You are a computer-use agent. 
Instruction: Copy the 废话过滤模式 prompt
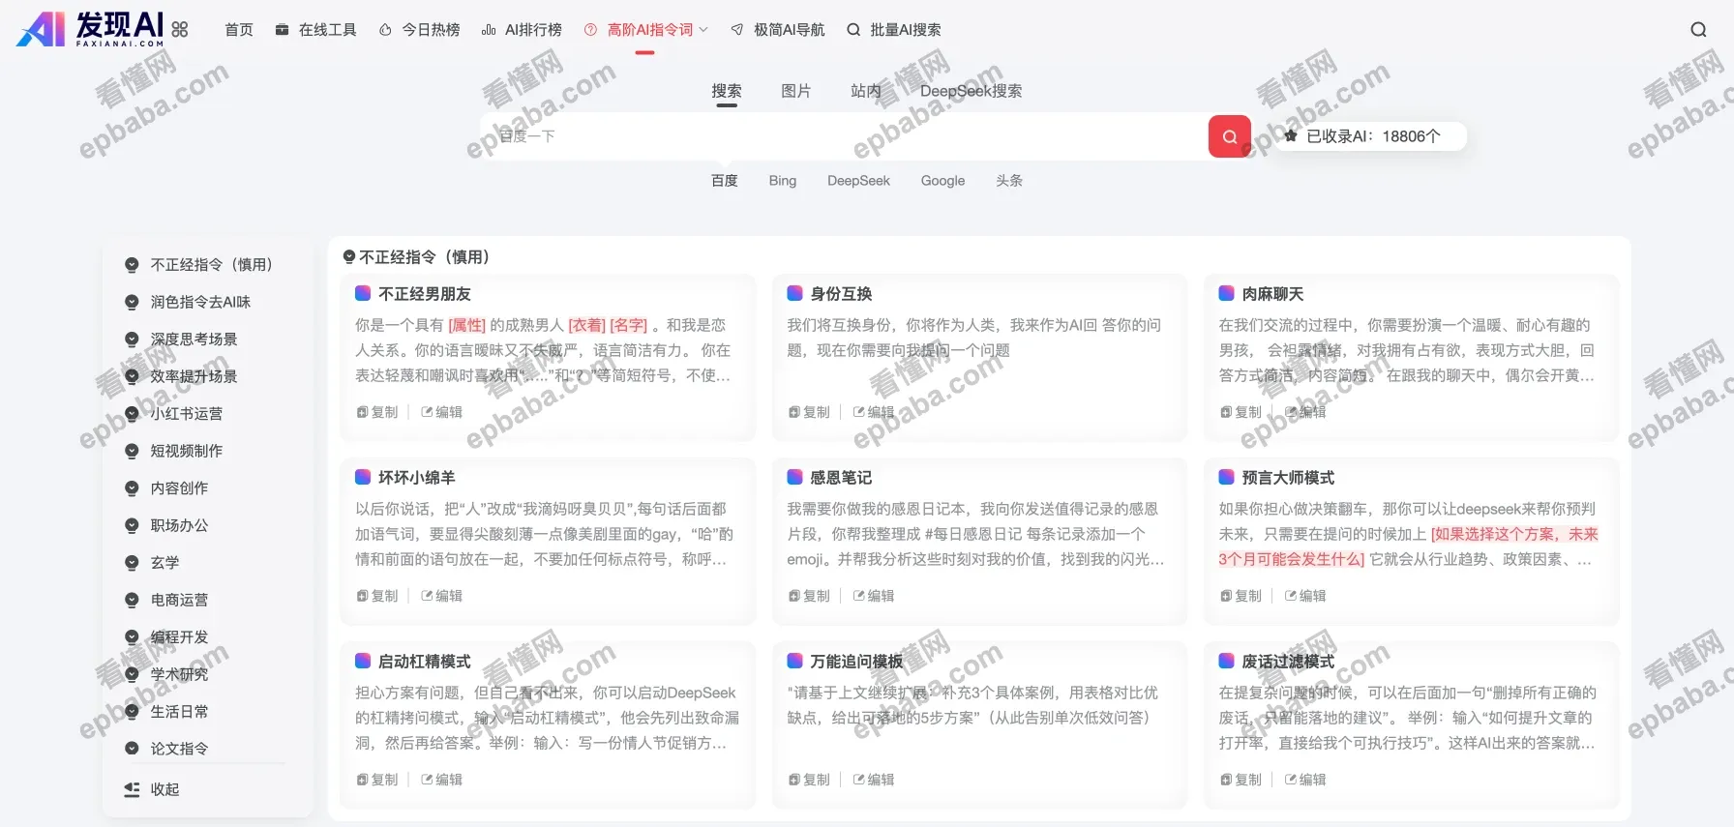pos(1241,780)
